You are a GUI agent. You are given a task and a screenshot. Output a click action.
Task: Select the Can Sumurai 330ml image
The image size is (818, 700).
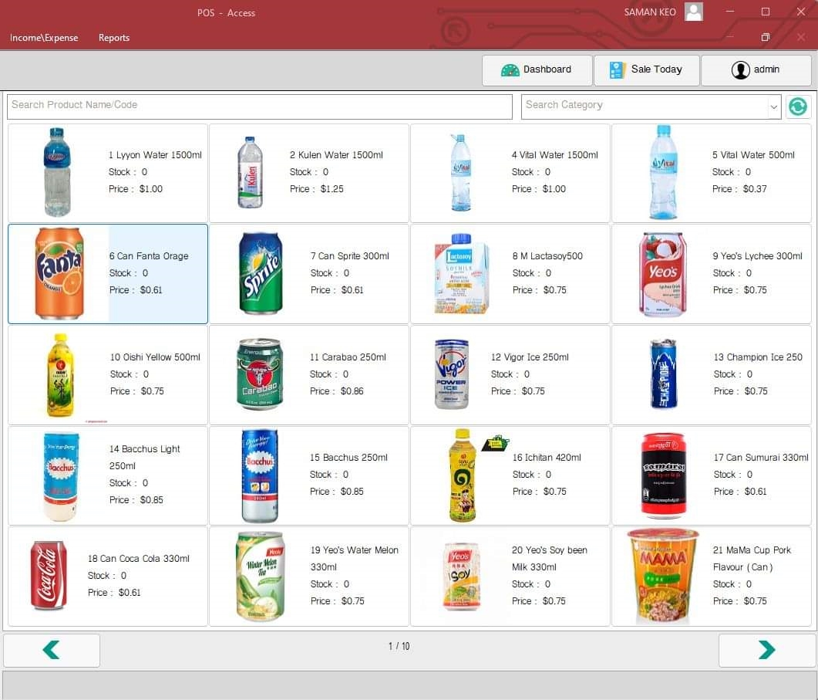click(x=663, y=475)
